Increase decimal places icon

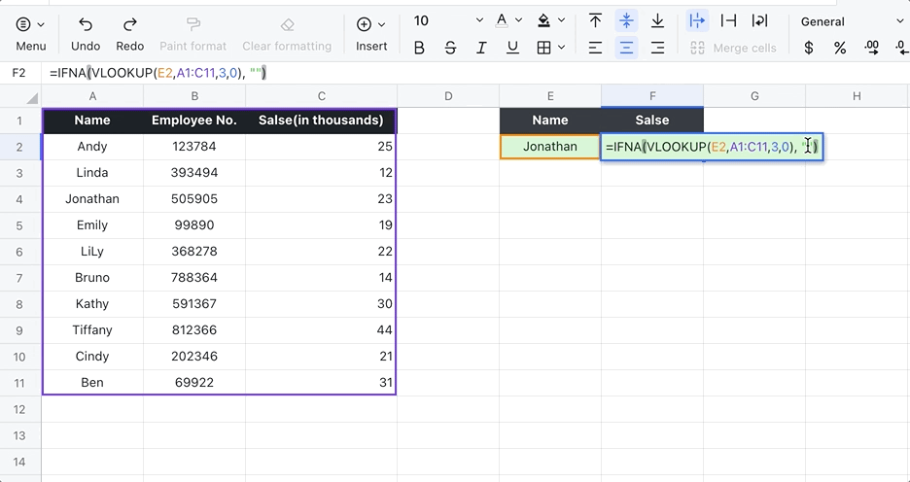871,49
